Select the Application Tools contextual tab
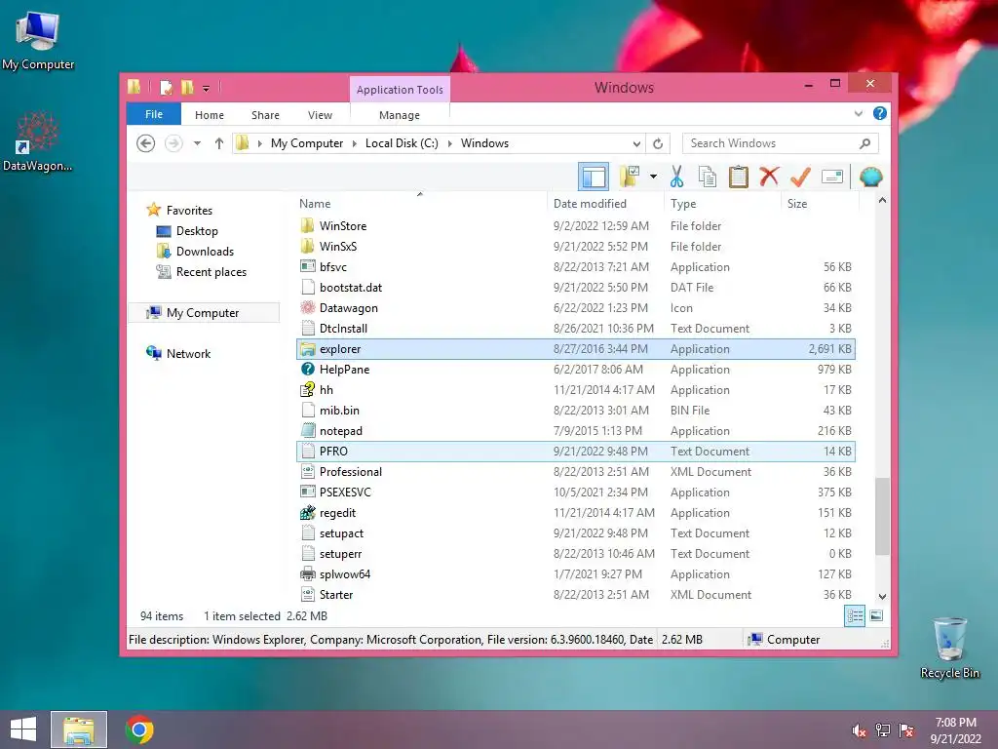 tap(400, 90)
